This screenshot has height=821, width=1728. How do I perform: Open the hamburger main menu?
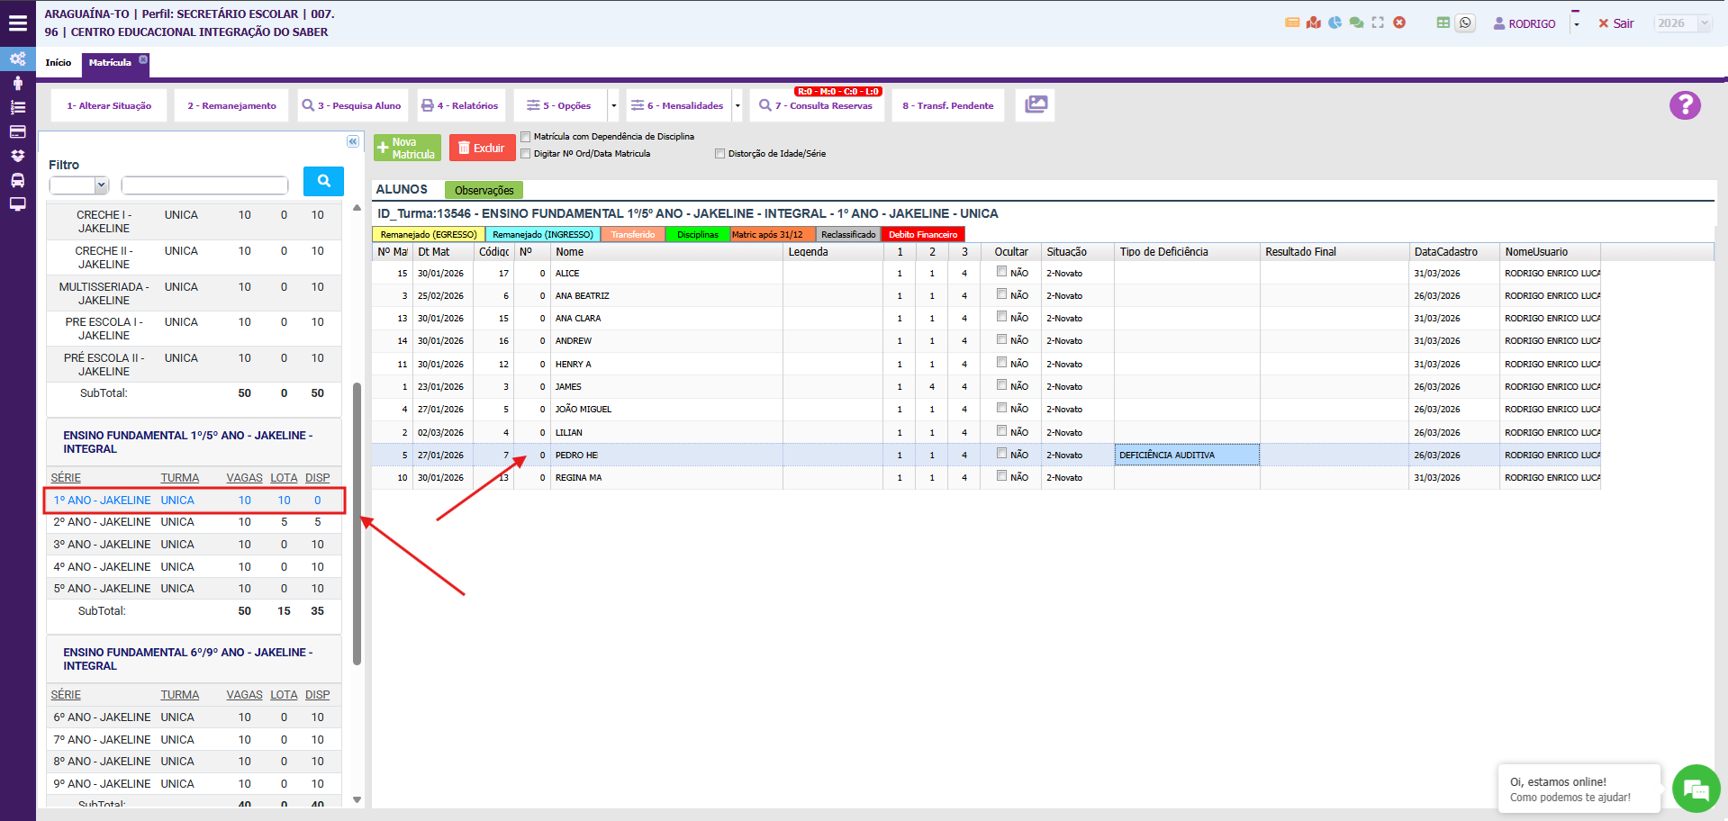[x=17, y=23]
